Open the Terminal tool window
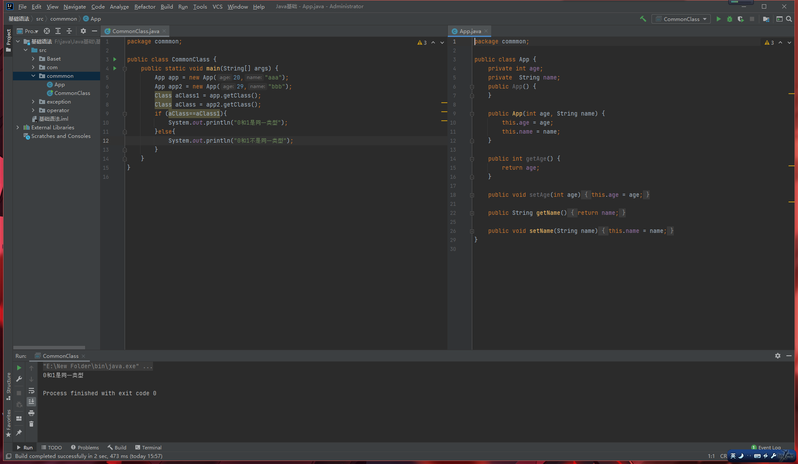Screen dimensions: 798x464 click(x=148, y=447)
